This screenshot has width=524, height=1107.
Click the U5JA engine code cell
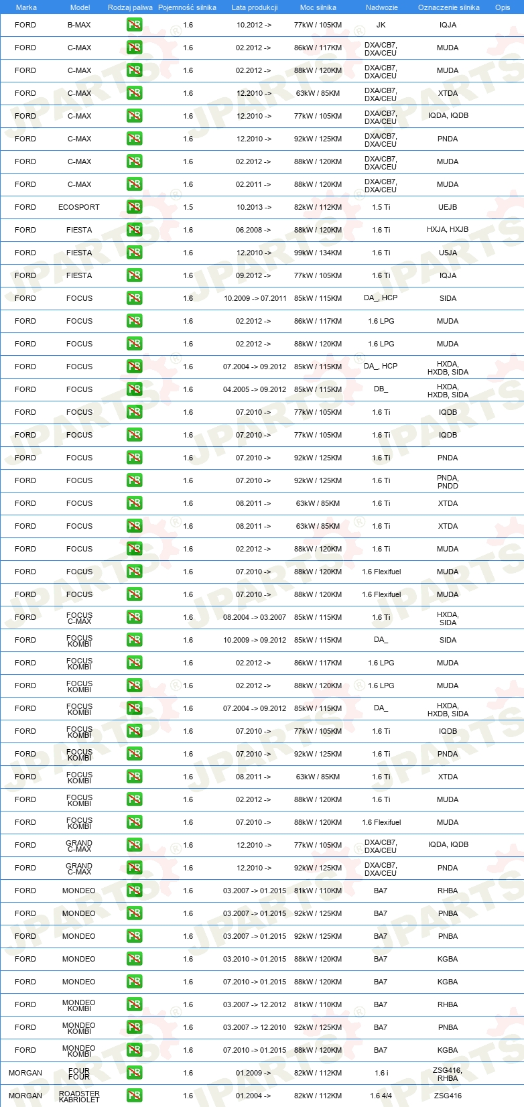[448, 253]
